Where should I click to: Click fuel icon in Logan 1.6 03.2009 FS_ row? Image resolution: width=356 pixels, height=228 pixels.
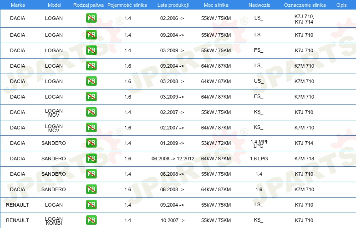click(91, 97)
